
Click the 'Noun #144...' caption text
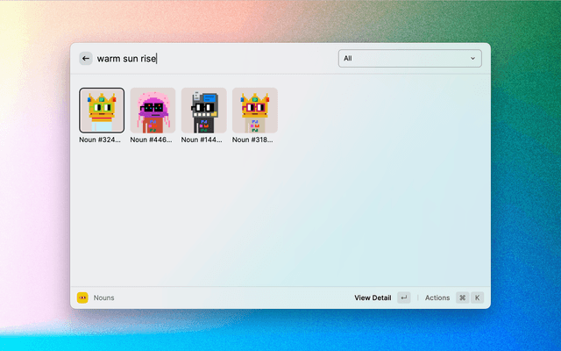point(203,140)
